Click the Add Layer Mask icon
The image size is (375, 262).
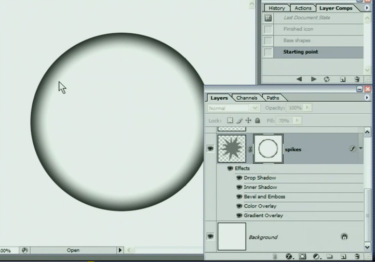(x=303, y=256)
